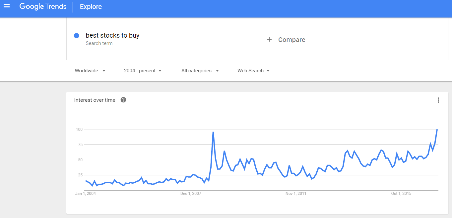Expand the Worldwide region dropdown
The image size is (452, 218).
point(90,71)
